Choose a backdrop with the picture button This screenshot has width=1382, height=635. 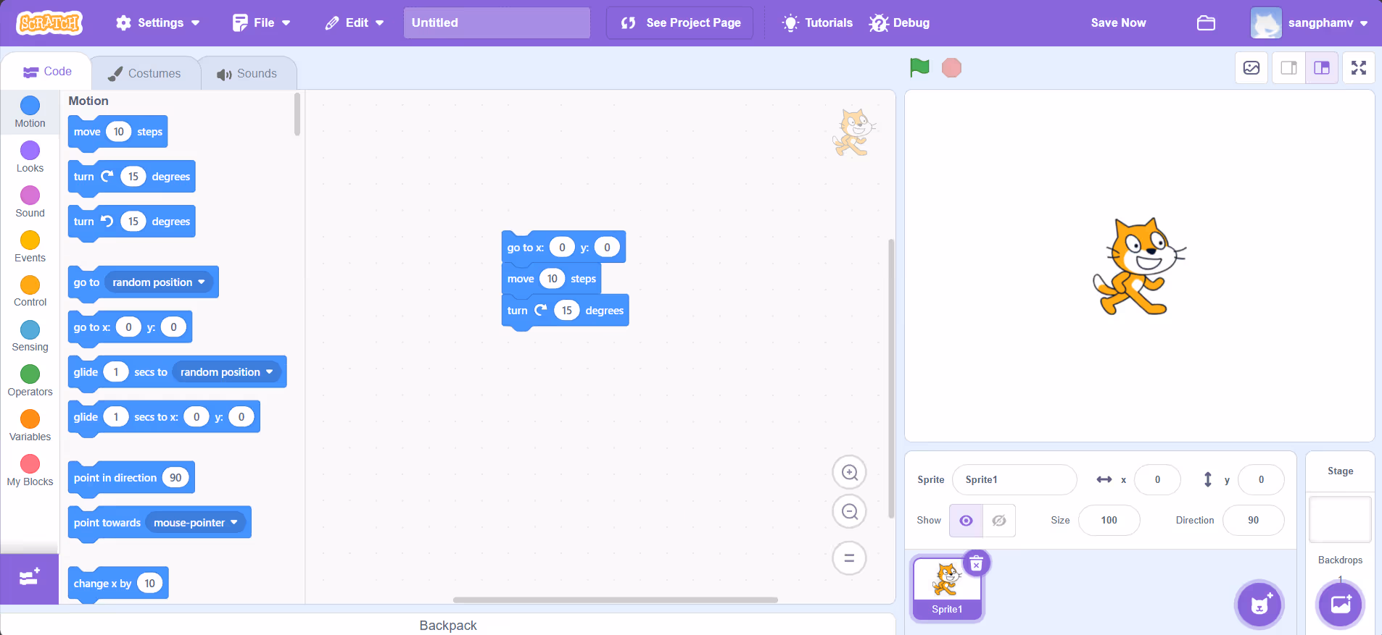[x=1341, y=605]
